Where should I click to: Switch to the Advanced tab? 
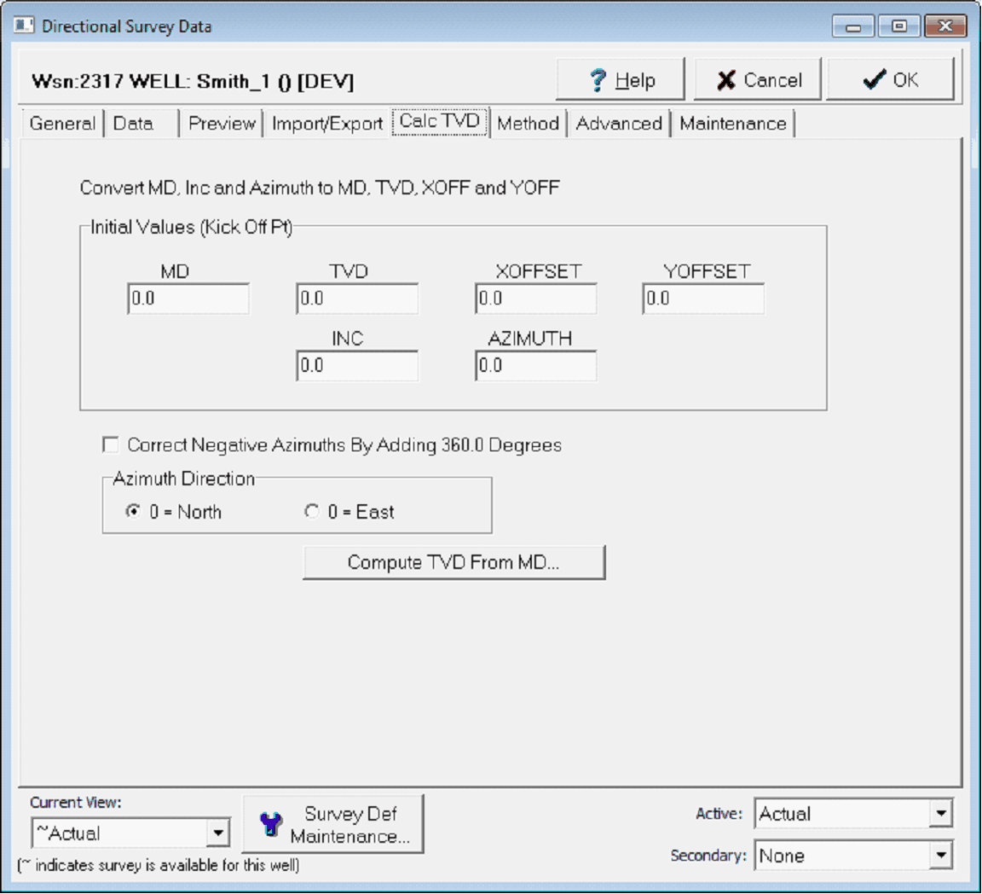coord(619,124)
